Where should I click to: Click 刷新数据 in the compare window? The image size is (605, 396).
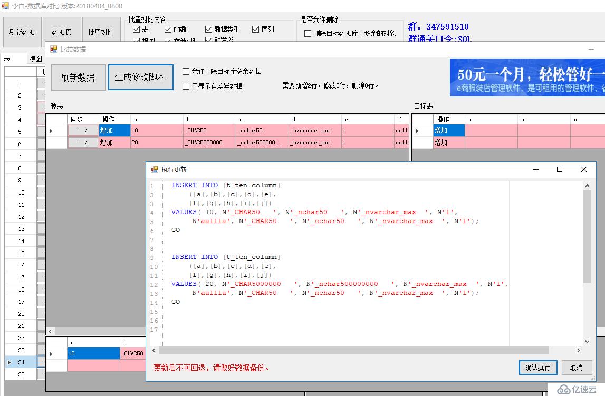click(78, 78)
